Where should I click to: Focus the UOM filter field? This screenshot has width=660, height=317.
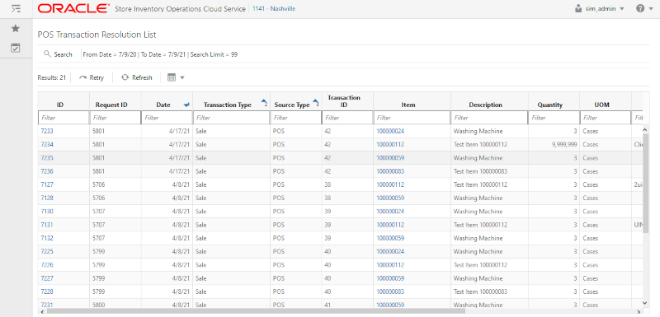click(606, 118)
